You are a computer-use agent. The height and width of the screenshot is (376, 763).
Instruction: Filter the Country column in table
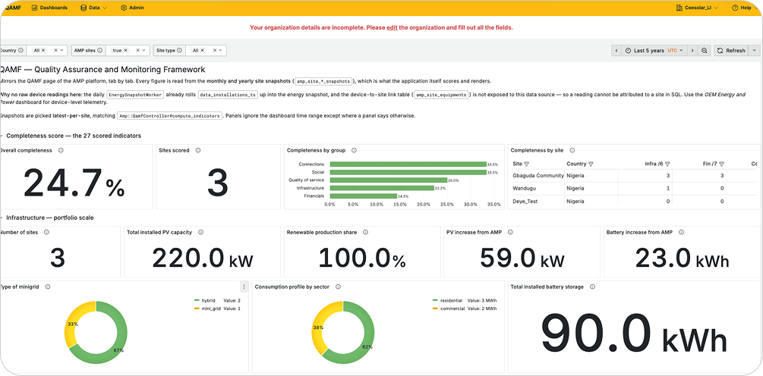point(591,164)
